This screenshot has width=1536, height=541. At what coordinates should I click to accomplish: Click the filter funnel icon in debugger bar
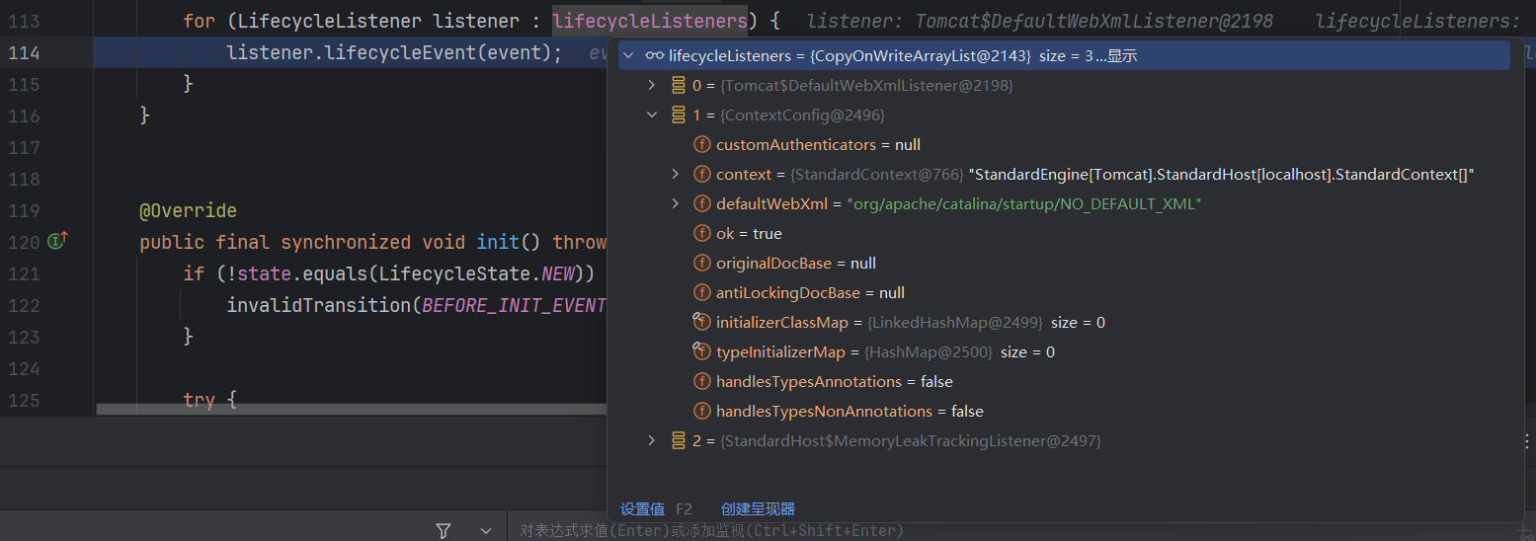[444, 531]
